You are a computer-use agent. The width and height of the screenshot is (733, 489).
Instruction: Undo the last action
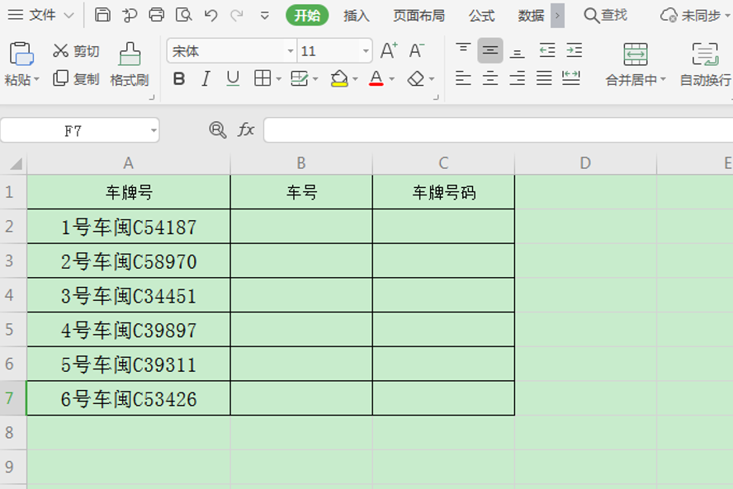click(210, 16)
